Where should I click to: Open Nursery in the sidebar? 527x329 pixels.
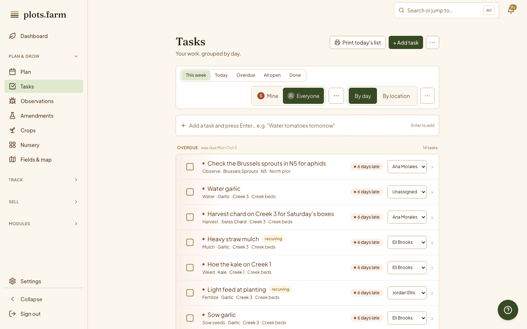[x=44, y=145]
